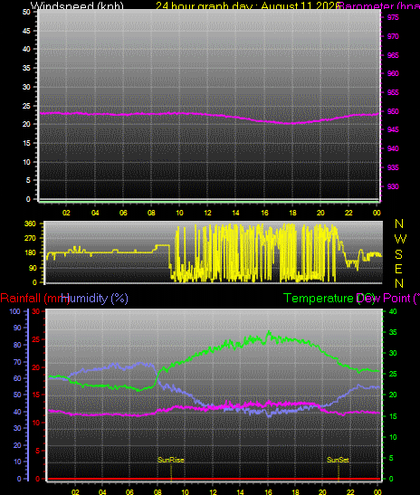The height and width of the screenshot is (495, 420).
Task: Click the 90 humidity axis value
Action: (x=16, y=328)
